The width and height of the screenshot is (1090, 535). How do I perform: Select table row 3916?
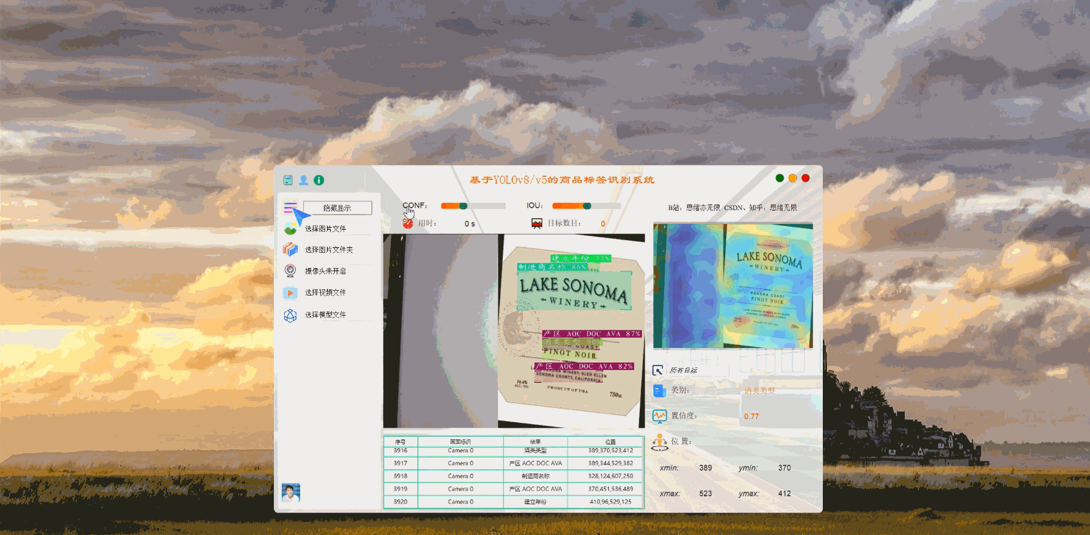pyautogui.click(x=514, y=451)
